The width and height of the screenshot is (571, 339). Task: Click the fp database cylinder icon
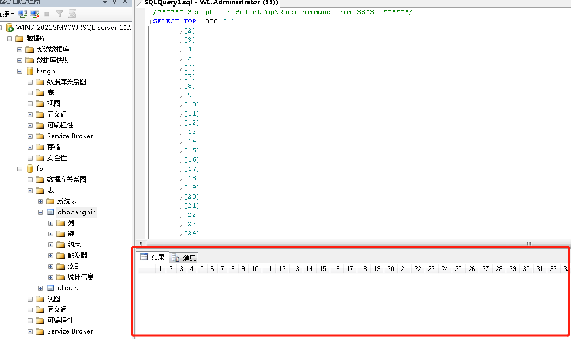[30, 169]
